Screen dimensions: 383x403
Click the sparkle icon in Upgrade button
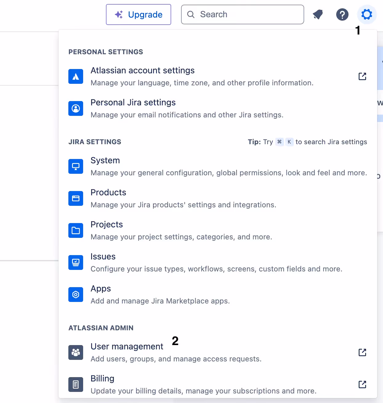pyautogui.click(x=119, y=14)
